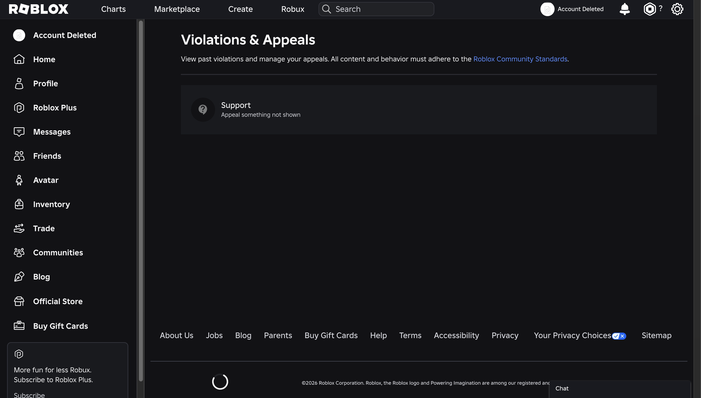Click the Home house icon
The height and width of the screenshot is (398, 701).
coord(19,59)
